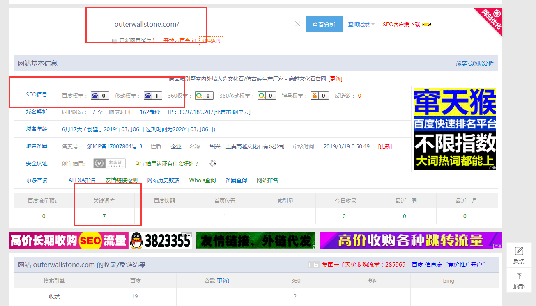Open the domain age 6月17天 link
This screenshot has height=306, width=536.
click(72, 129)
